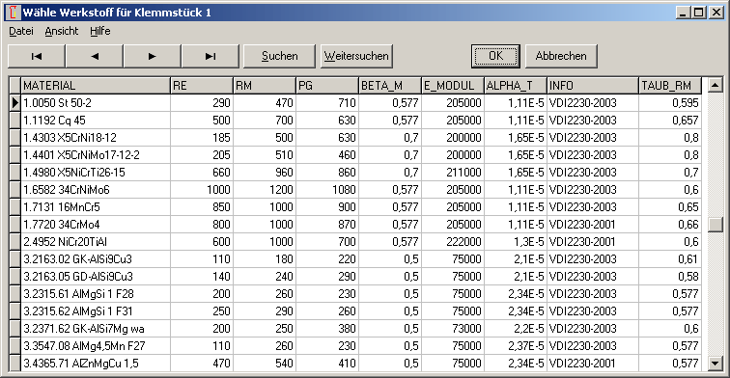This screenshot has width=730, height=378.
Task: Go to previous record arrow button
Action: (x=95, y=56)
